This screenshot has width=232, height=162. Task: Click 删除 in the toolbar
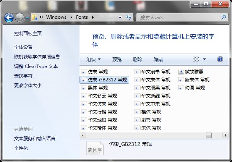tap(138, 60)
